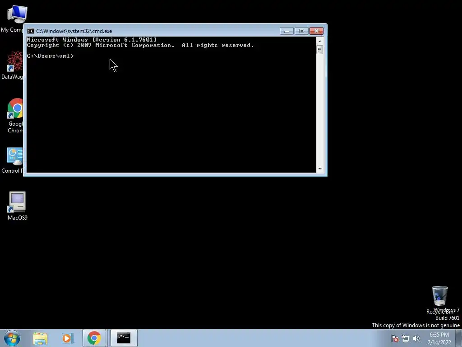Open the volume speaker icon

416,338
